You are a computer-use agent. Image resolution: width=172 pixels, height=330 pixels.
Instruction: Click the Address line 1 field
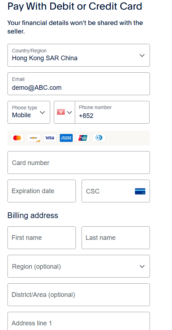(x=79, y=321)
